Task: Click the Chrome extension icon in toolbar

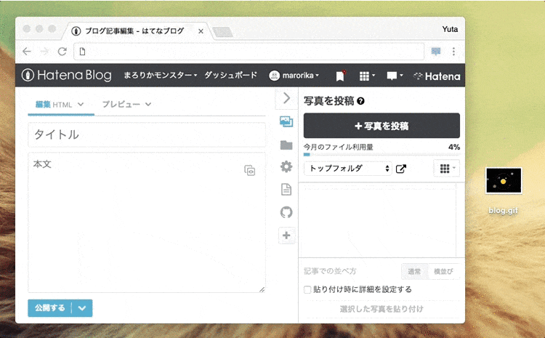Action: click(x=436, y=52)
